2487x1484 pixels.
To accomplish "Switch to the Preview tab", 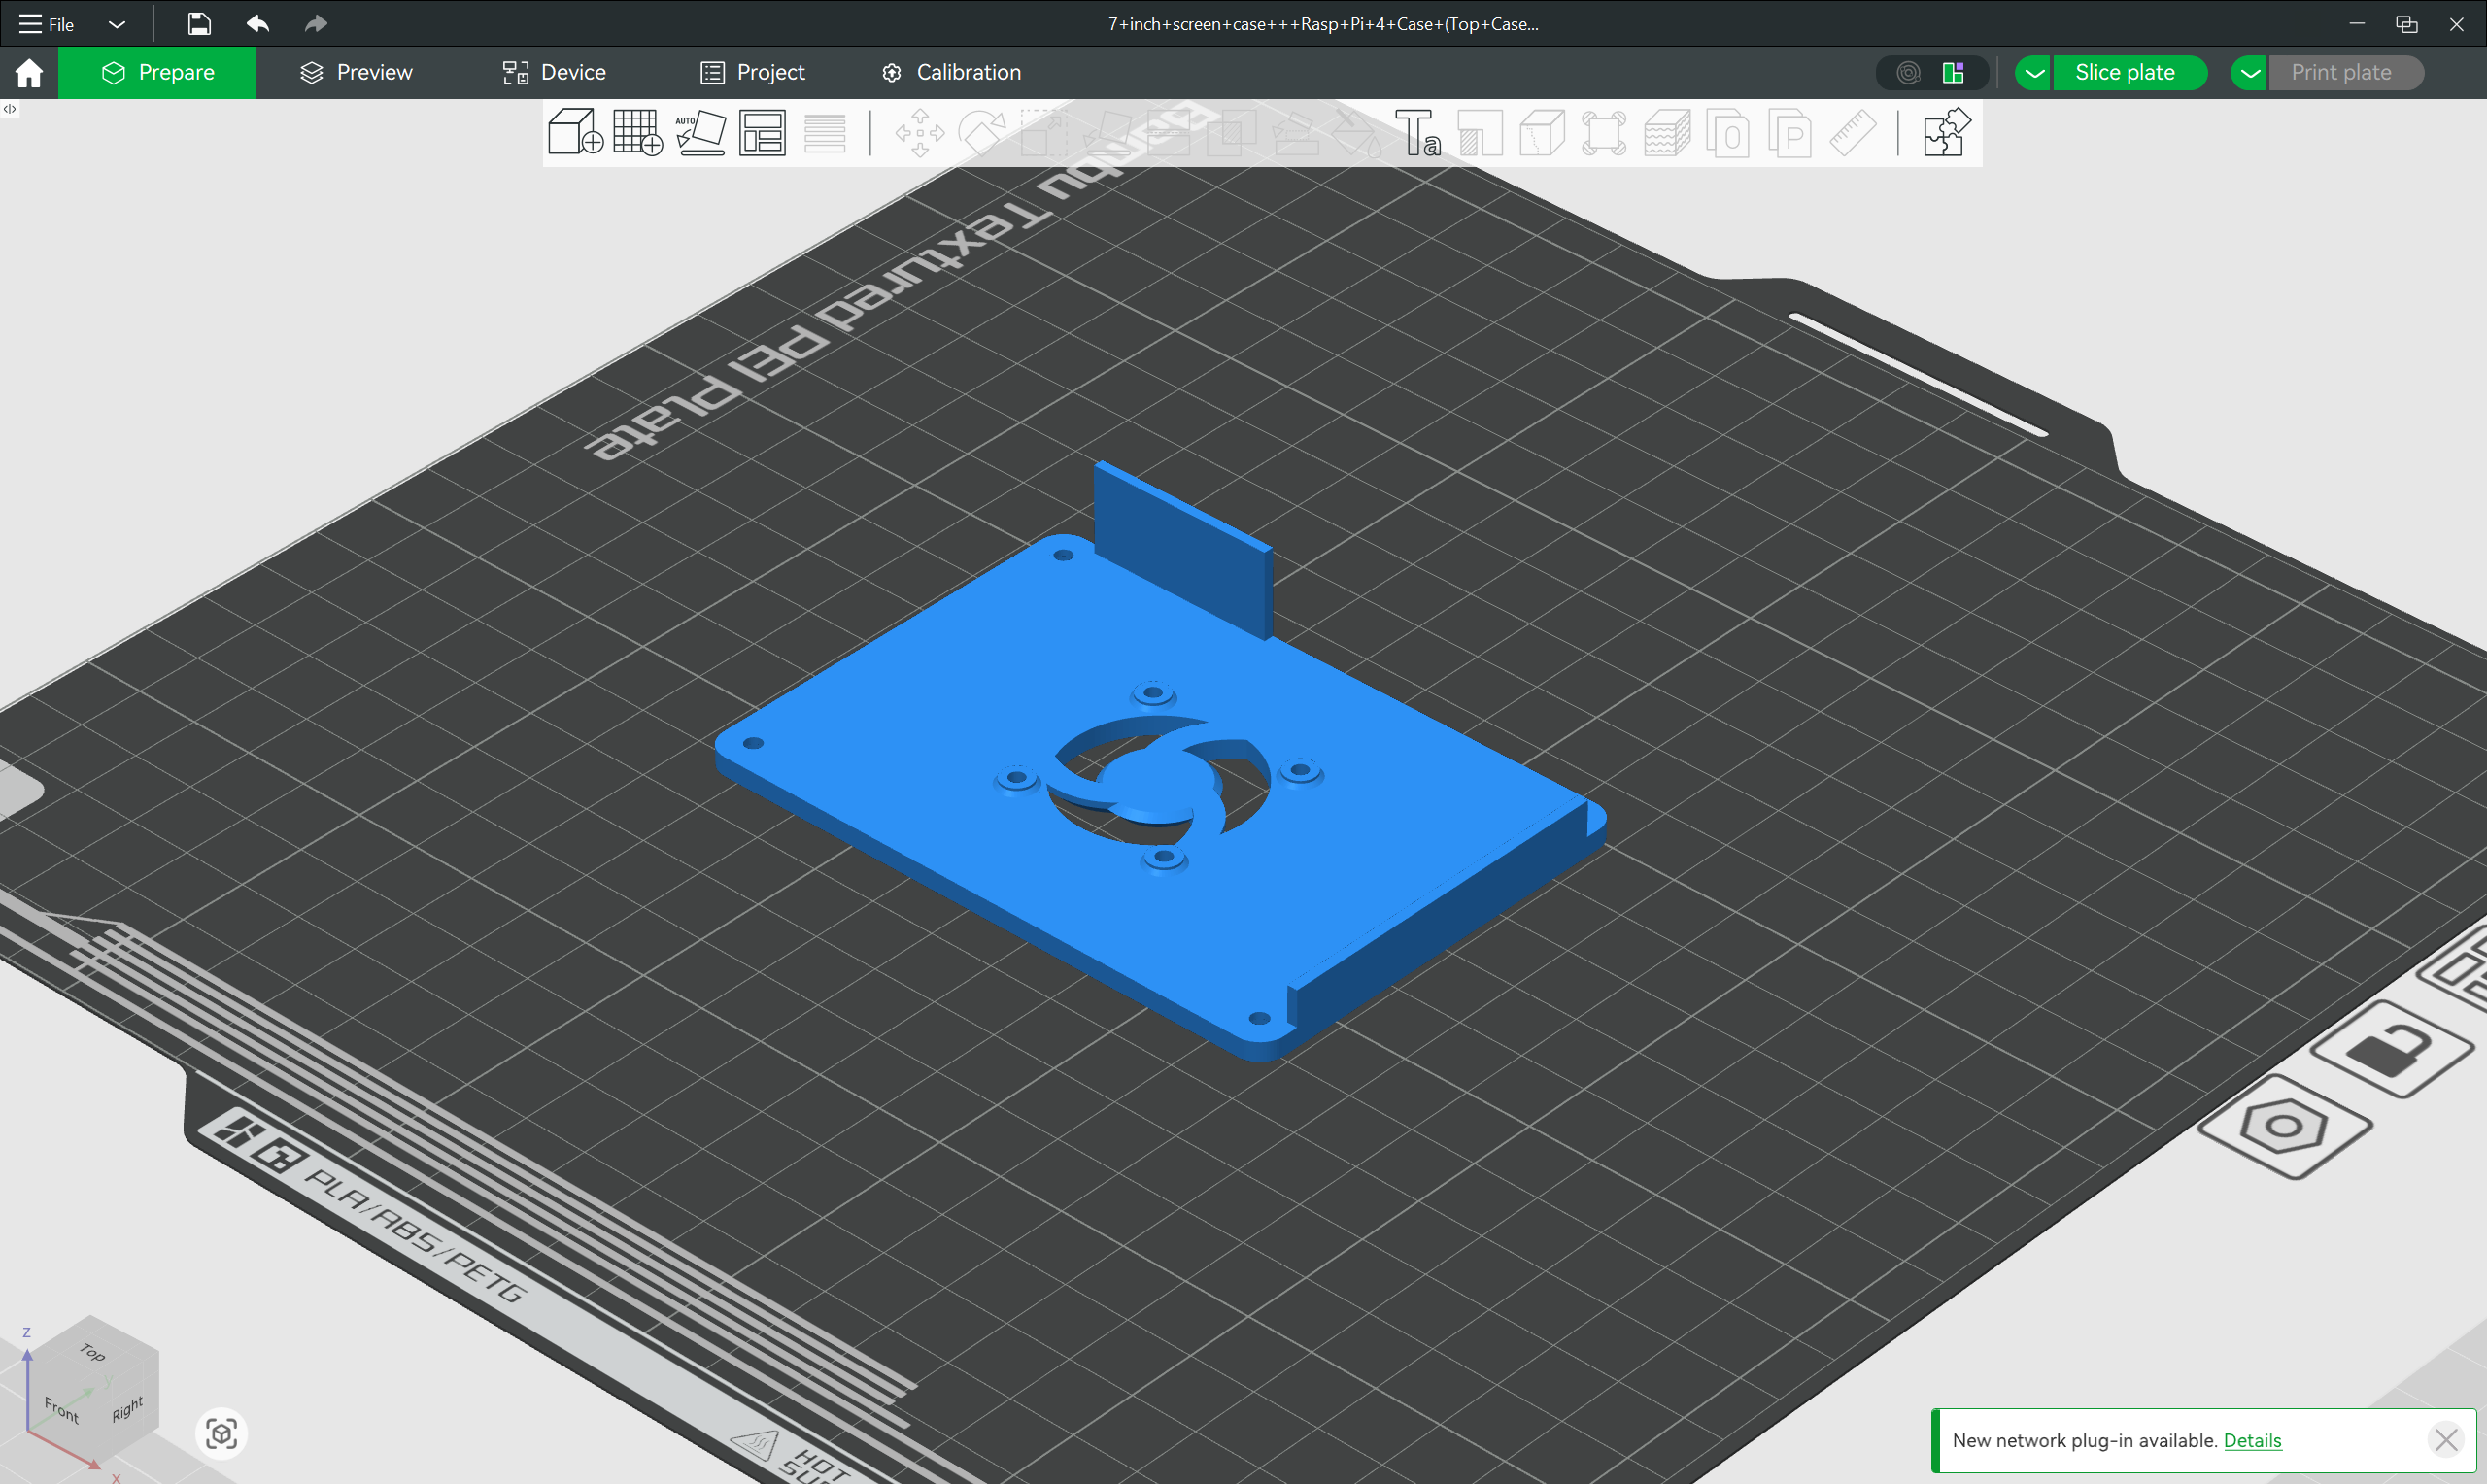I will 356,72.
